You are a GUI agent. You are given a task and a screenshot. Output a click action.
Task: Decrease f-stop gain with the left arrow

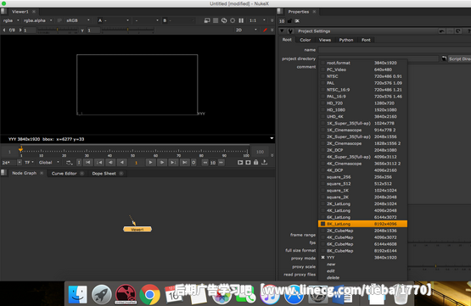tap(4, 30)
